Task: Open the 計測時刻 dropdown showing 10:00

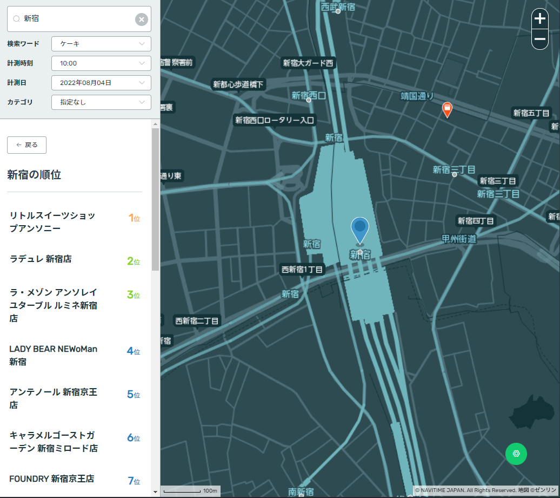Action: [x=101, y=63]
